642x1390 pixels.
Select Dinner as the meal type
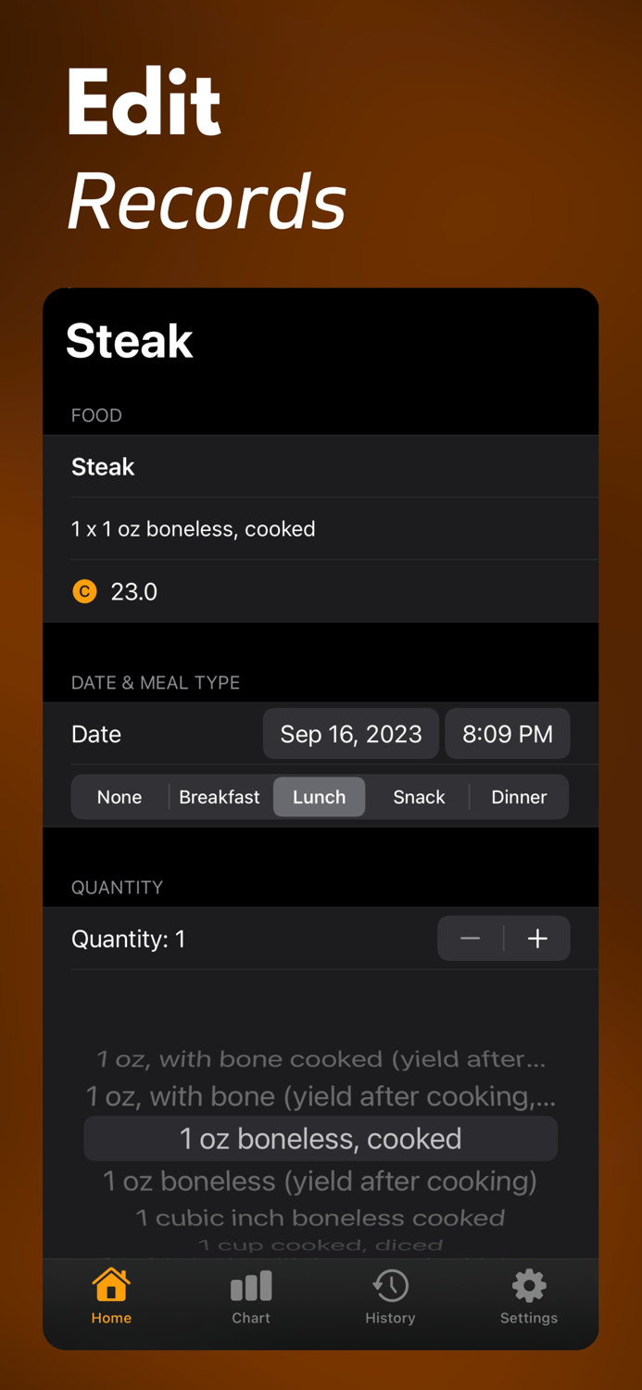click(519, 797)
